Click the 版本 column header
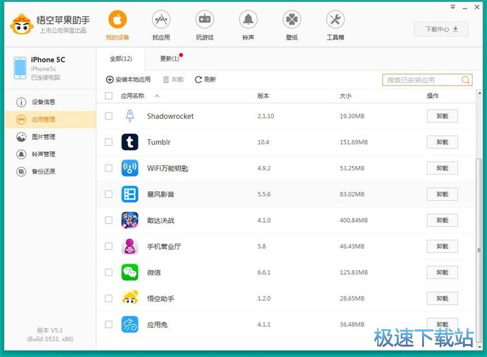This screenshot has width=487, height=357. [x=263, y=96]
